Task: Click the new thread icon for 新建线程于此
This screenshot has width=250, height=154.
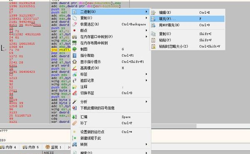Action: tap(74, 138)
